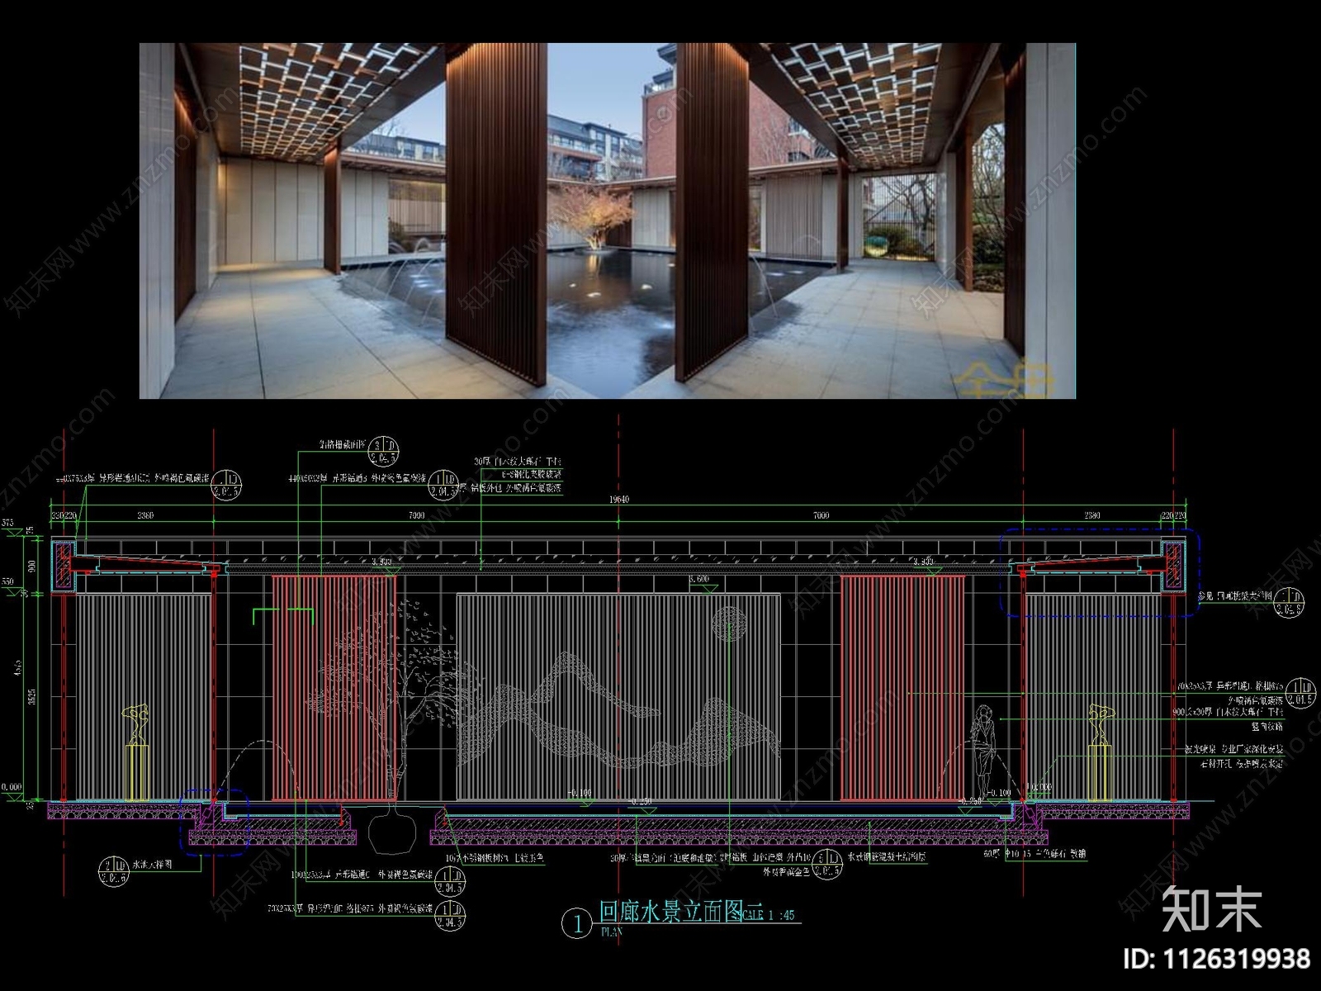Click the 19640 overall dimension value
1321x991 pixels.
point(618,500)
